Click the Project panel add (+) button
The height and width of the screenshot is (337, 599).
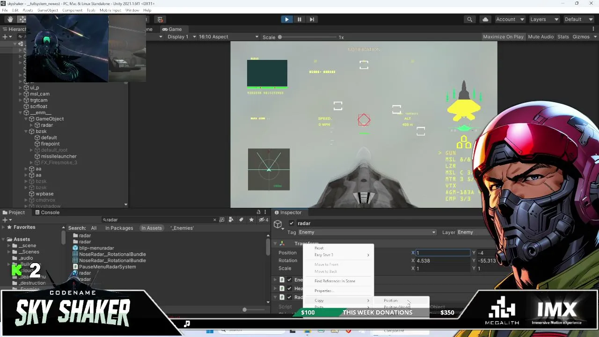[x=6, y=220]
